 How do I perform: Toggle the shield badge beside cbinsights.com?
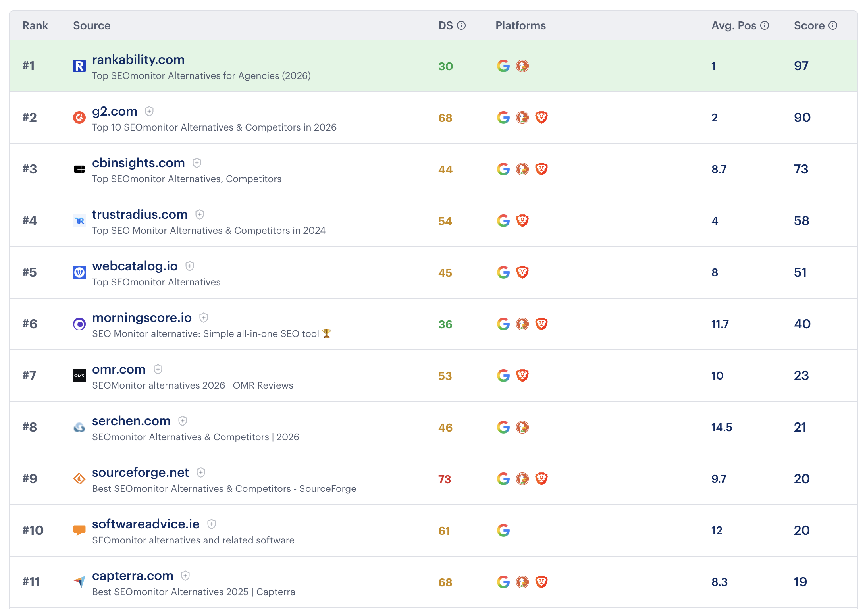(197, 163)
